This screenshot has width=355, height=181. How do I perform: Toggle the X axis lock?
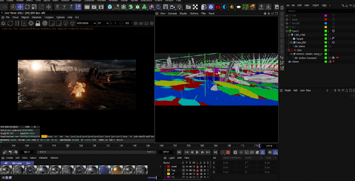click(x=58, y=7)
